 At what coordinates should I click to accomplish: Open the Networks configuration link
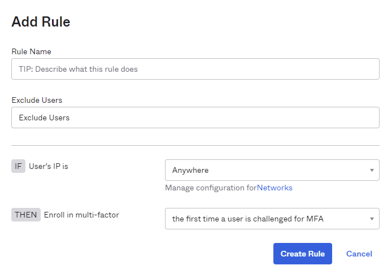pyautogui.click(x=275, y=188)
